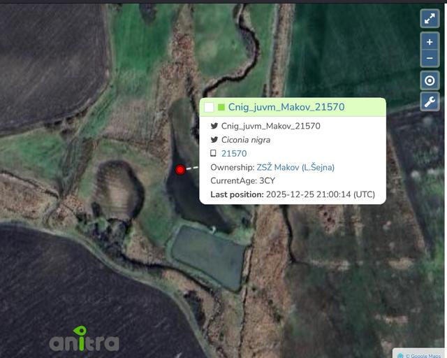Click bird icon next to Ciconia nigra

click(x=214, y=140)
